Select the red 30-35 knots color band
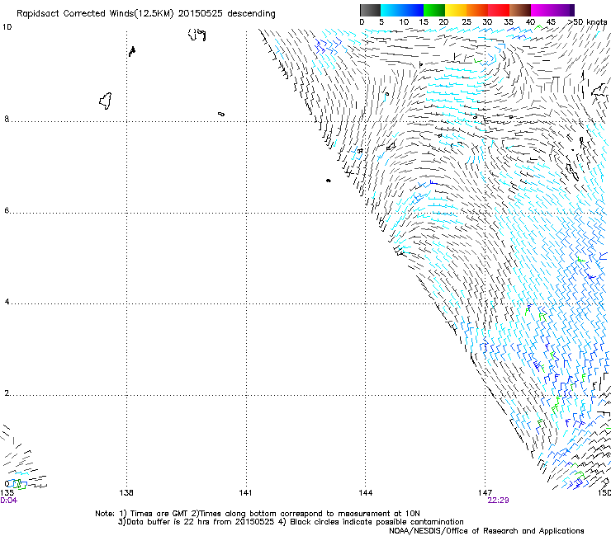This screenshot has height=536, width=611. point(499,10)
